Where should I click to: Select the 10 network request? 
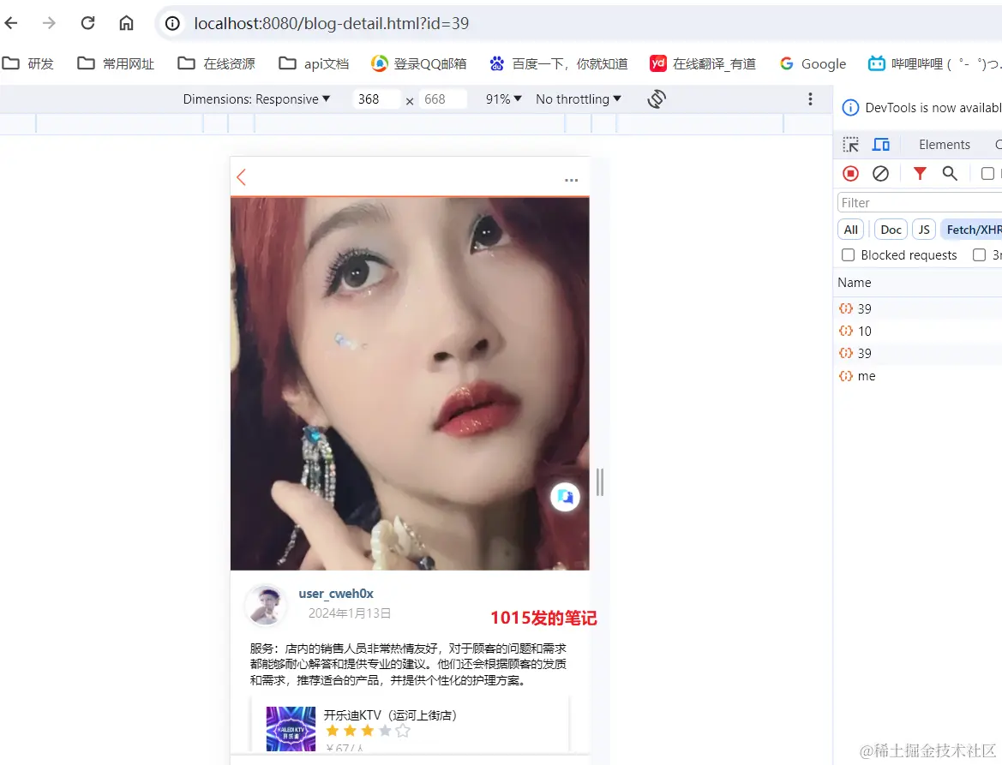point(918,331)
